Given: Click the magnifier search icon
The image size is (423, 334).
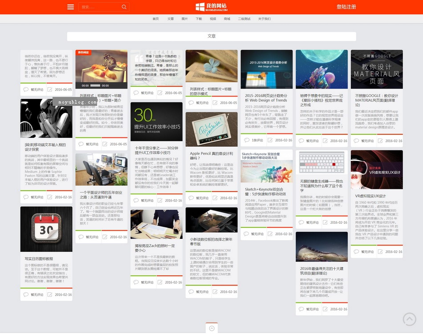Looking at the screenshot, I should [x=124, y=7].
